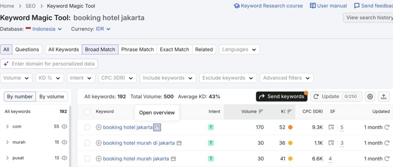
Task: Expand the pusat keyword group
Action: [7, 158]
